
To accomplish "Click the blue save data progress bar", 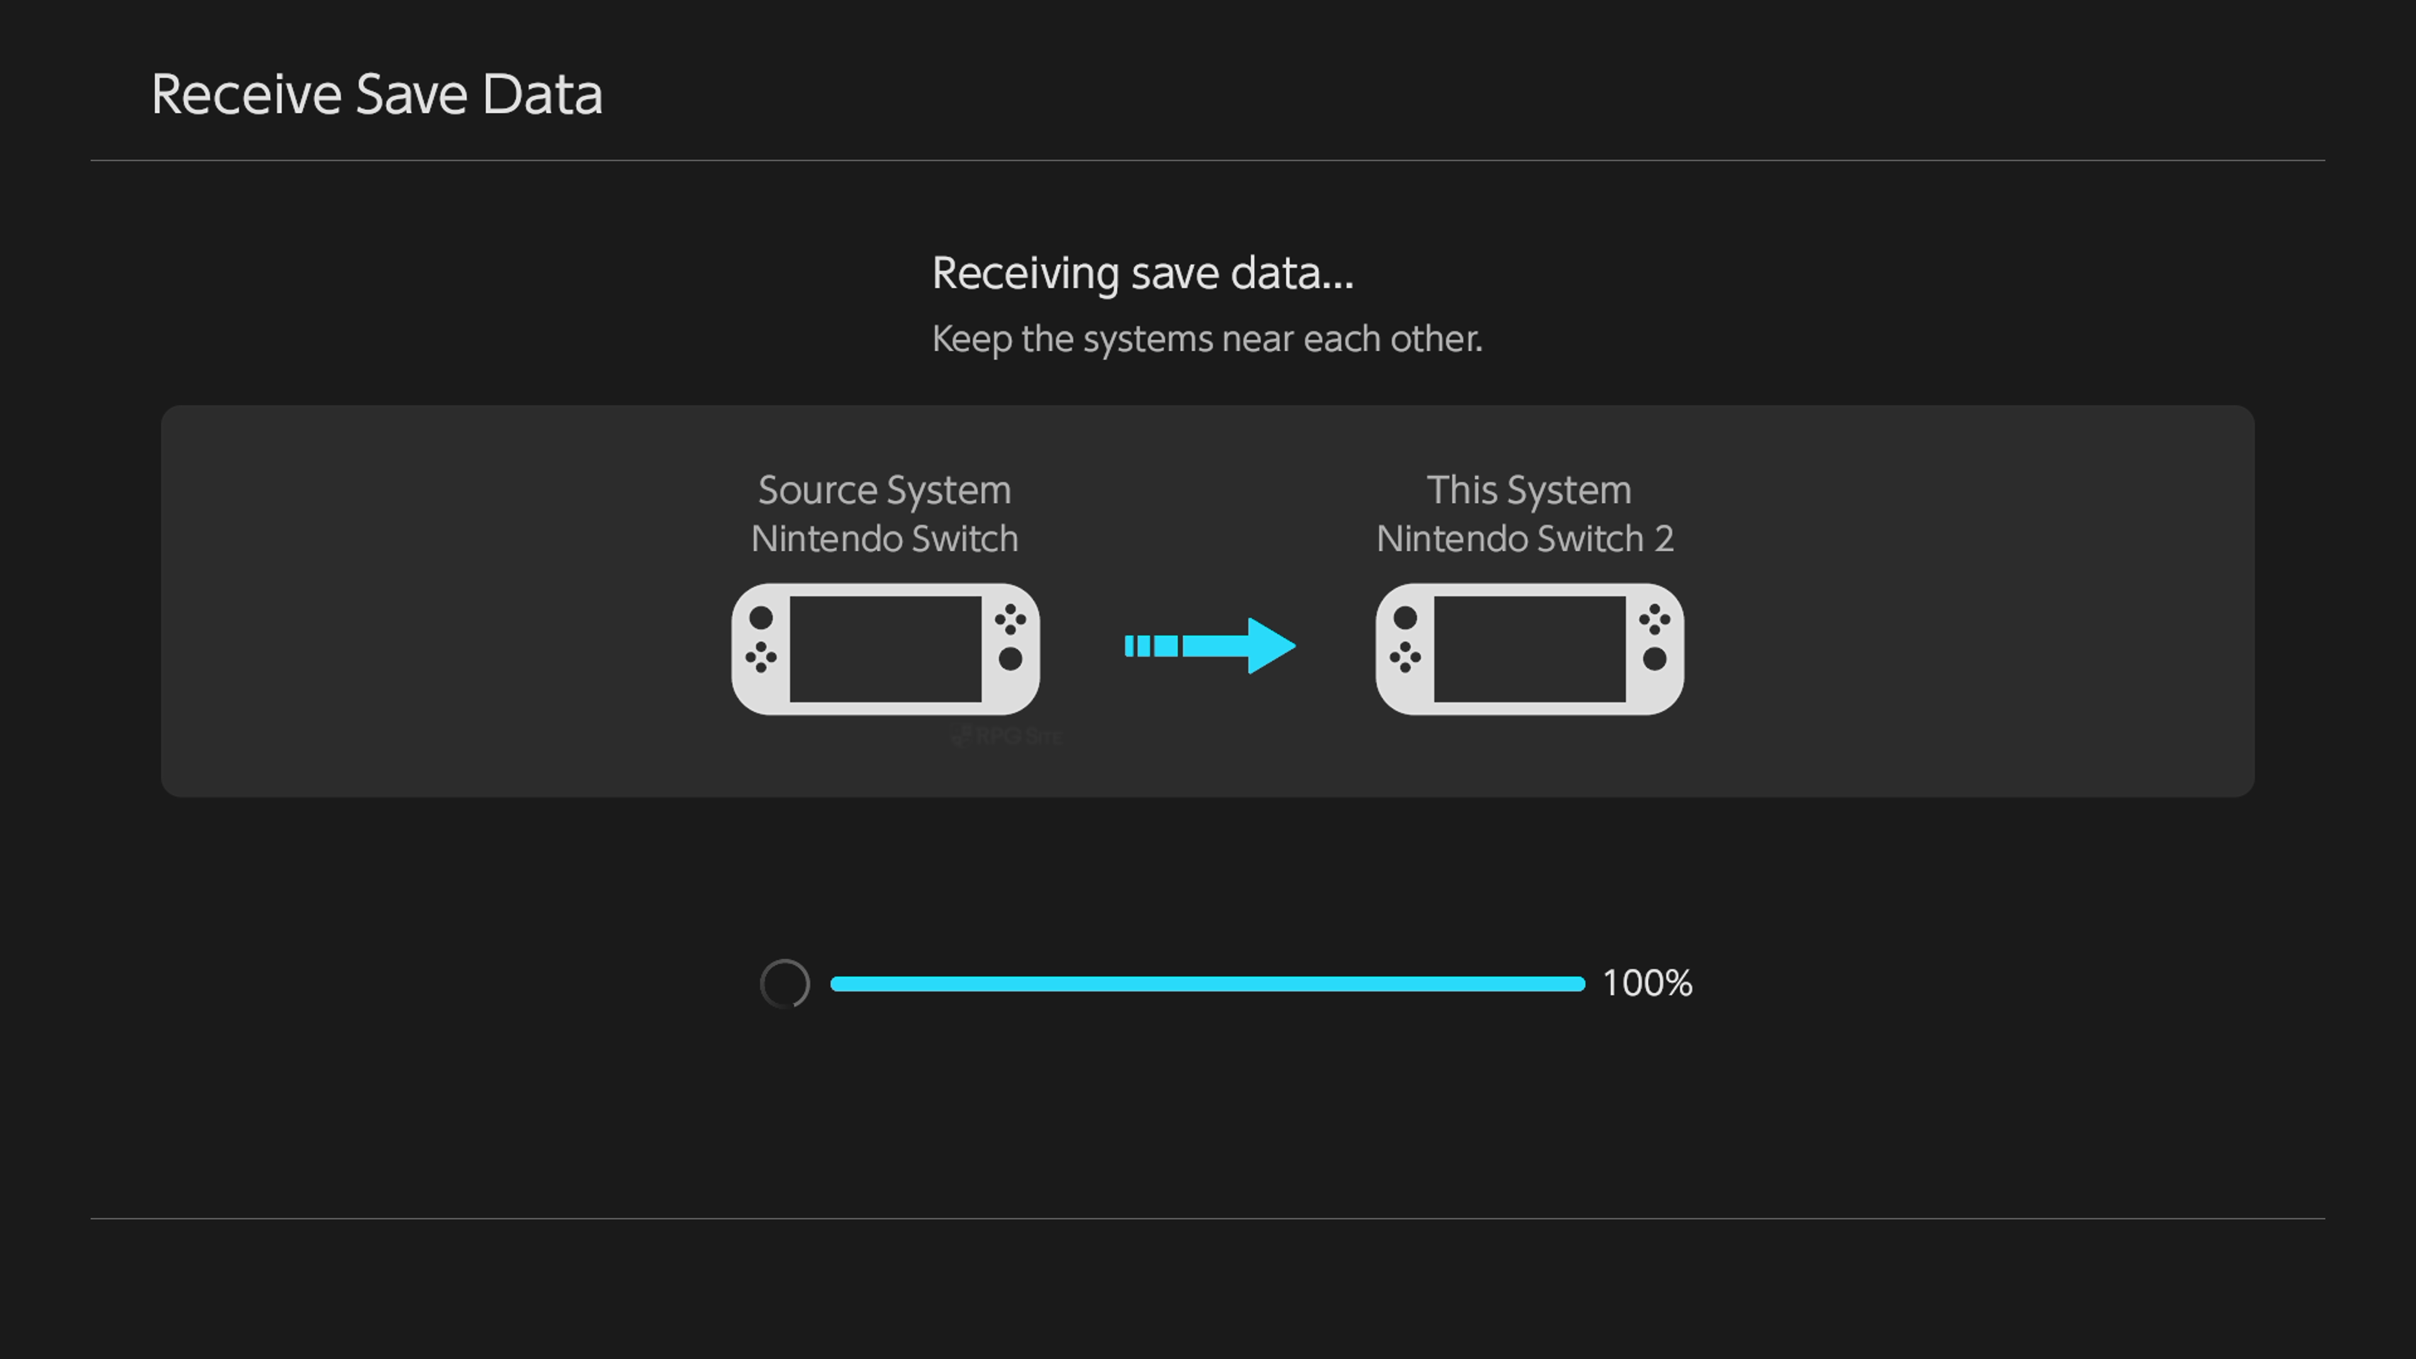I will (x=1207, y=983).
